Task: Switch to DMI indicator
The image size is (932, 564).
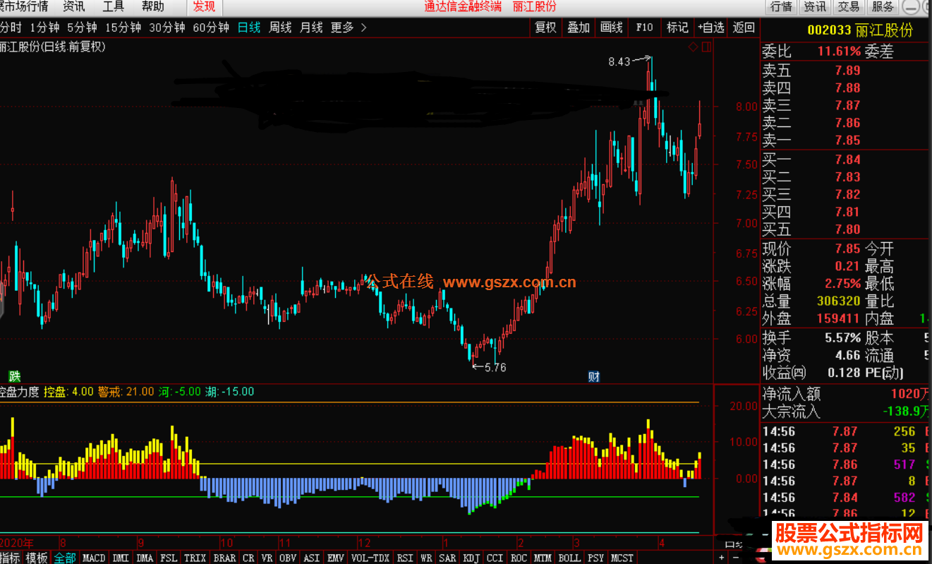Action: 121,558
